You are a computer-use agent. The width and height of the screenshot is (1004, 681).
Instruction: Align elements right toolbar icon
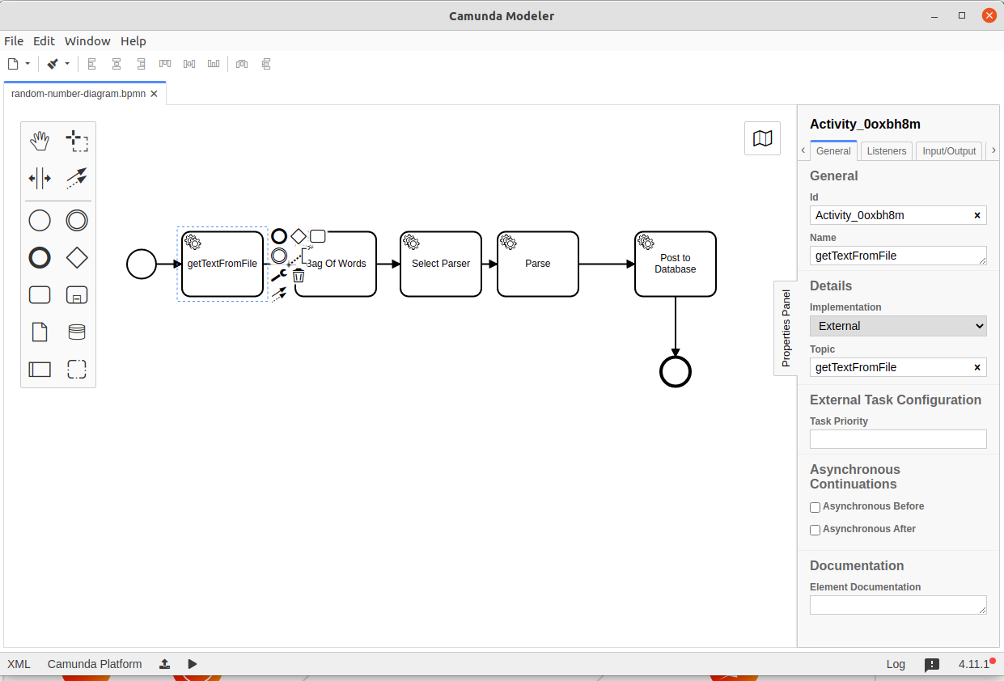tap(141, 64)
